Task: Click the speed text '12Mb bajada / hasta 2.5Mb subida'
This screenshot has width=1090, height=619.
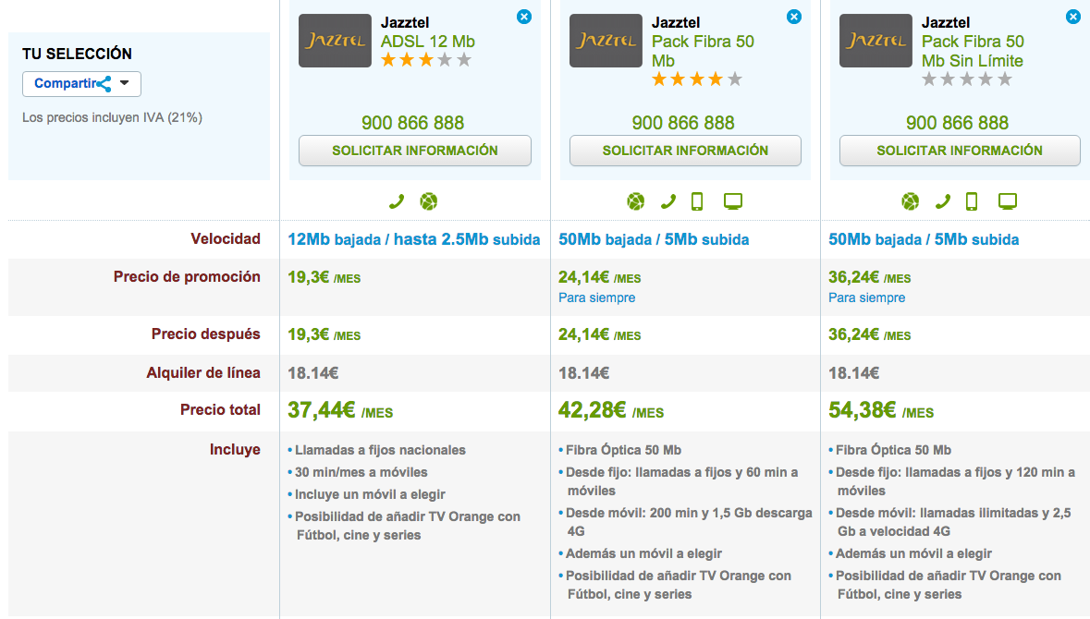Action: click(413, 239)
